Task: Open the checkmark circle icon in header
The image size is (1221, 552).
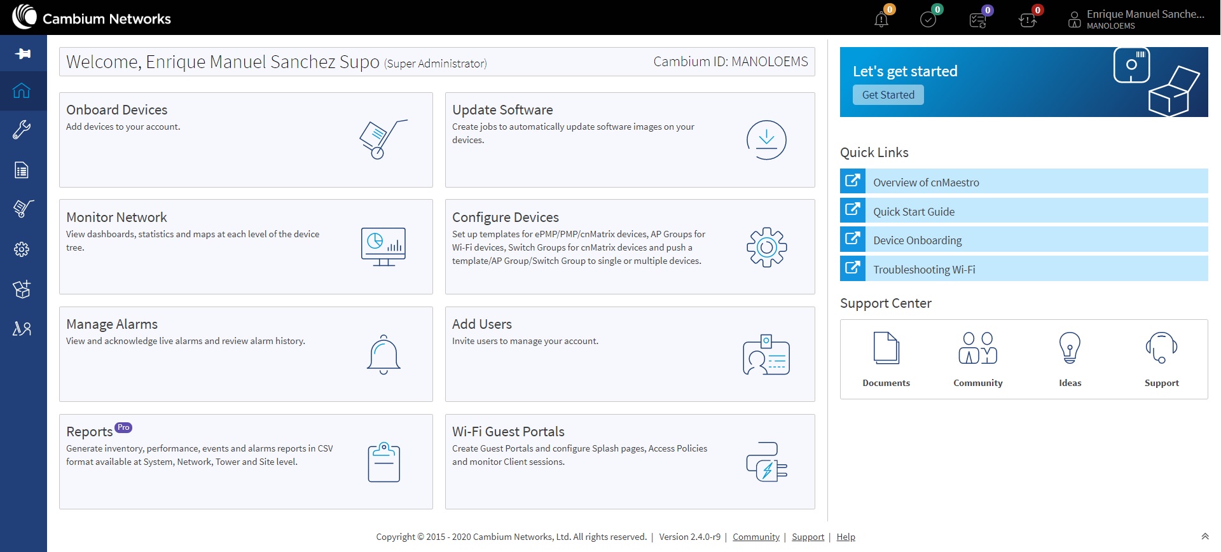Action: coord(928,19)
